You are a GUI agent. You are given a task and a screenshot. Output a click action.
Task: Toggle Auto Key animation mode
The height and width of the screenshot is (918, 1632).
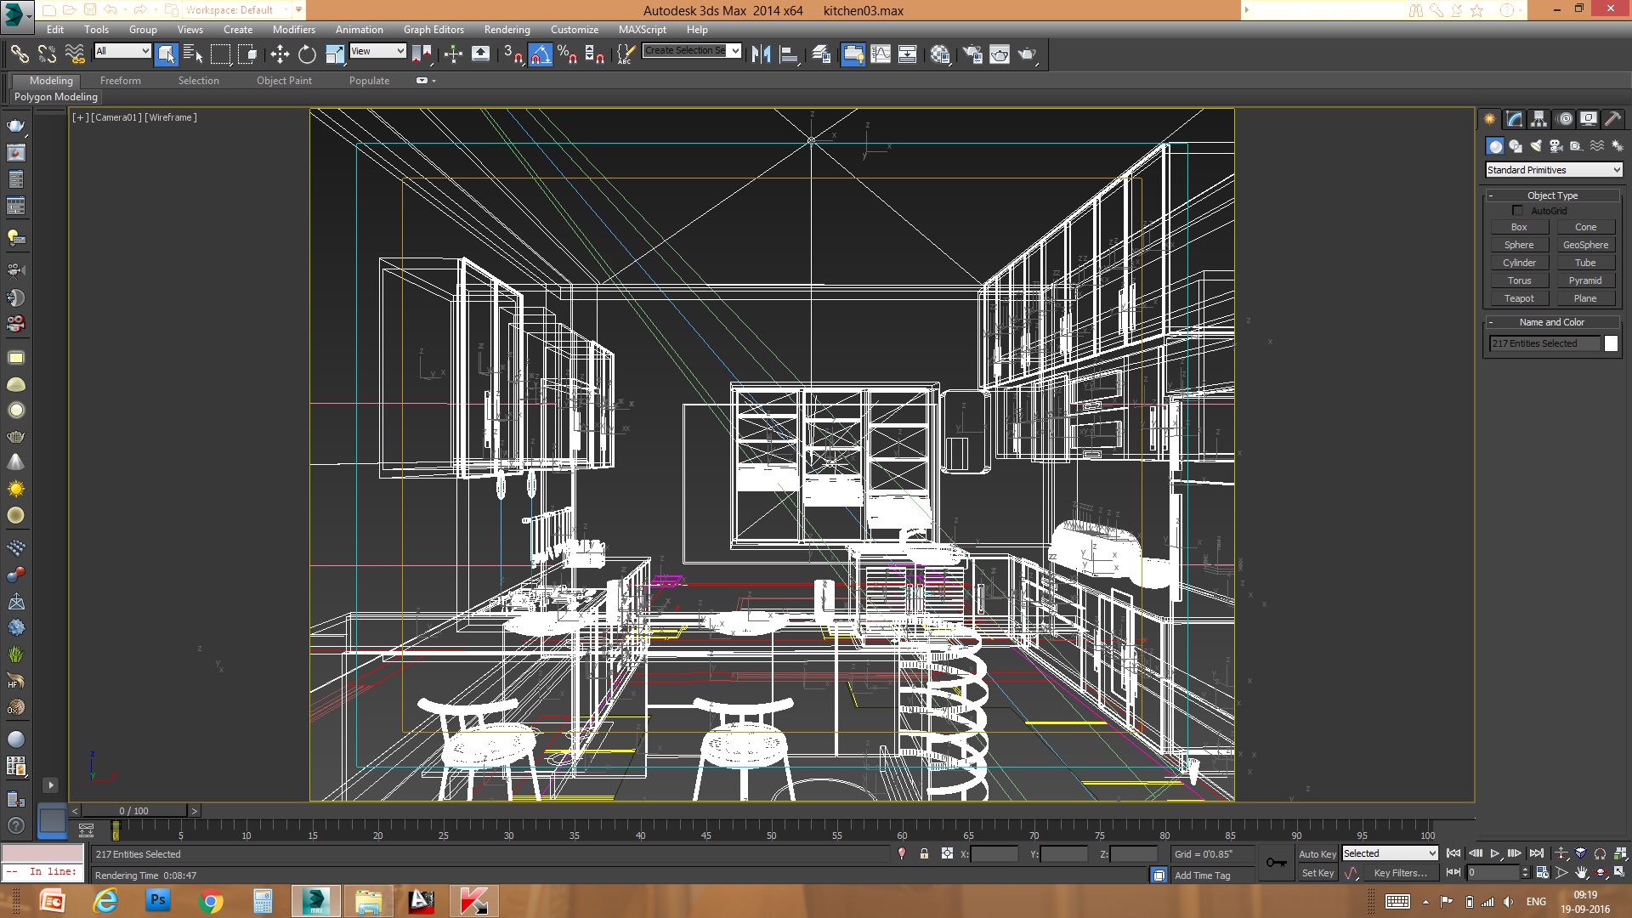coord(1317,854)
